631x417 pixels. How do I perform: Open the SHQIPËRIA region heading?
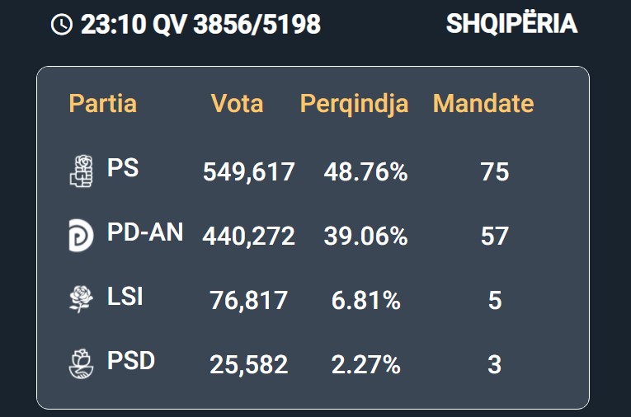(512, 23)
